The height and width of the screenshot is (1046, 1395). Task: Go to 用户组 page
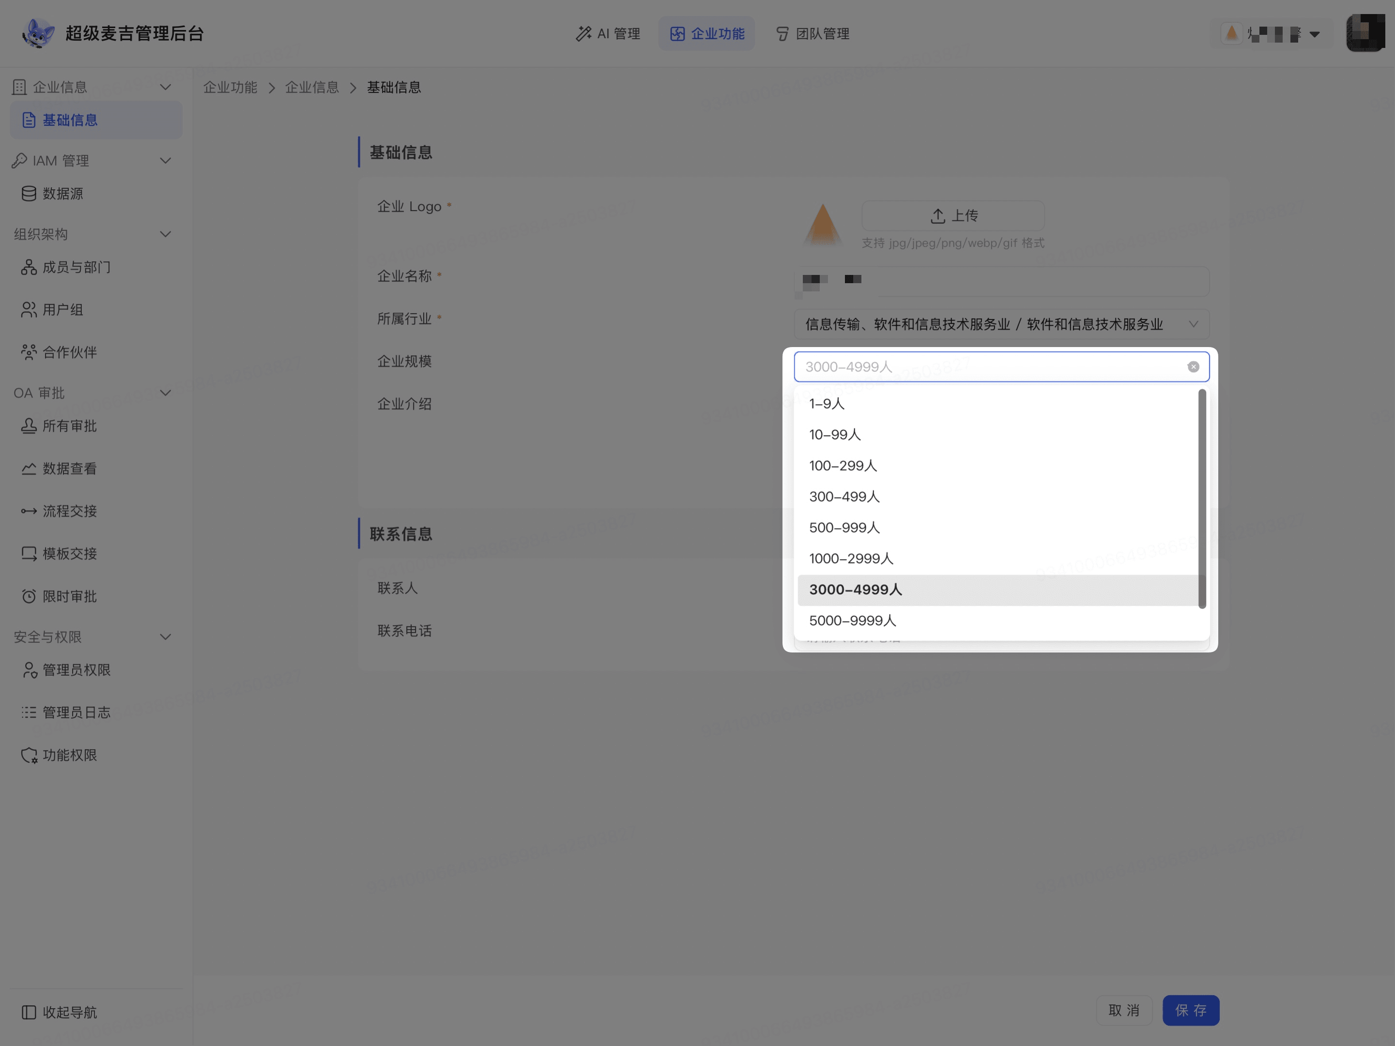[x=96, y=310]
